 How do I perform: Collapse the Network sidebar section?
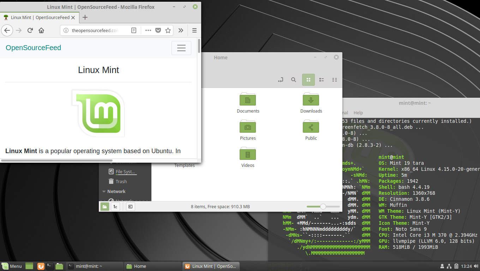point(104,192)
